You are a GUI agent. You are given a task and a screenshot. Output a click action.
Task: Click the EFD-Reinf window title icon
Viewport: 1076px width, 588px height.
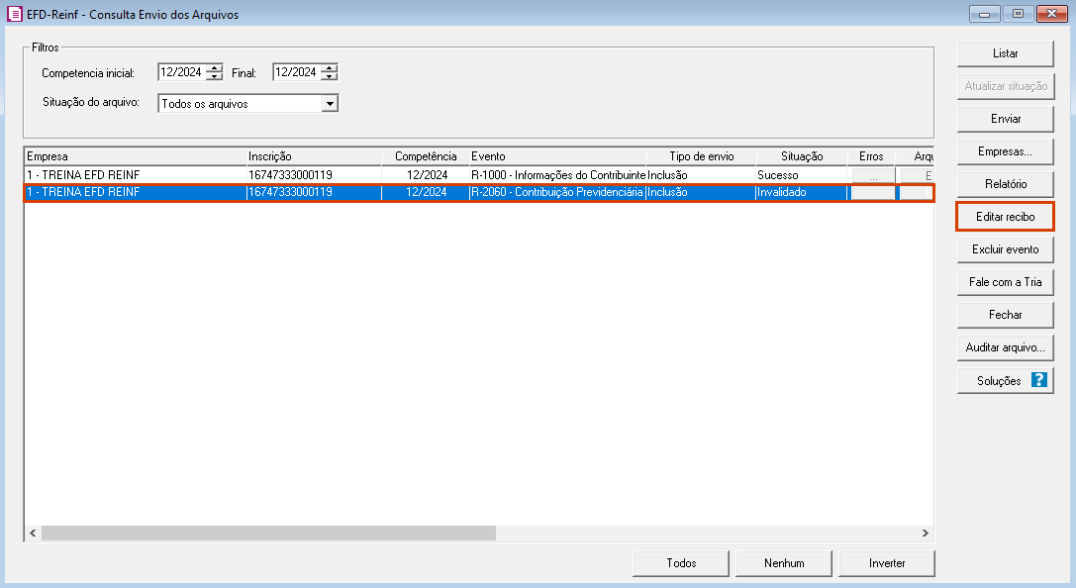15,14
